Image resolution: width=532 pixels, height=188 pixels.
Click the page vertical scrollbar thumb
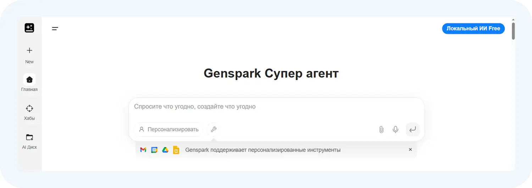coord(513,31)
